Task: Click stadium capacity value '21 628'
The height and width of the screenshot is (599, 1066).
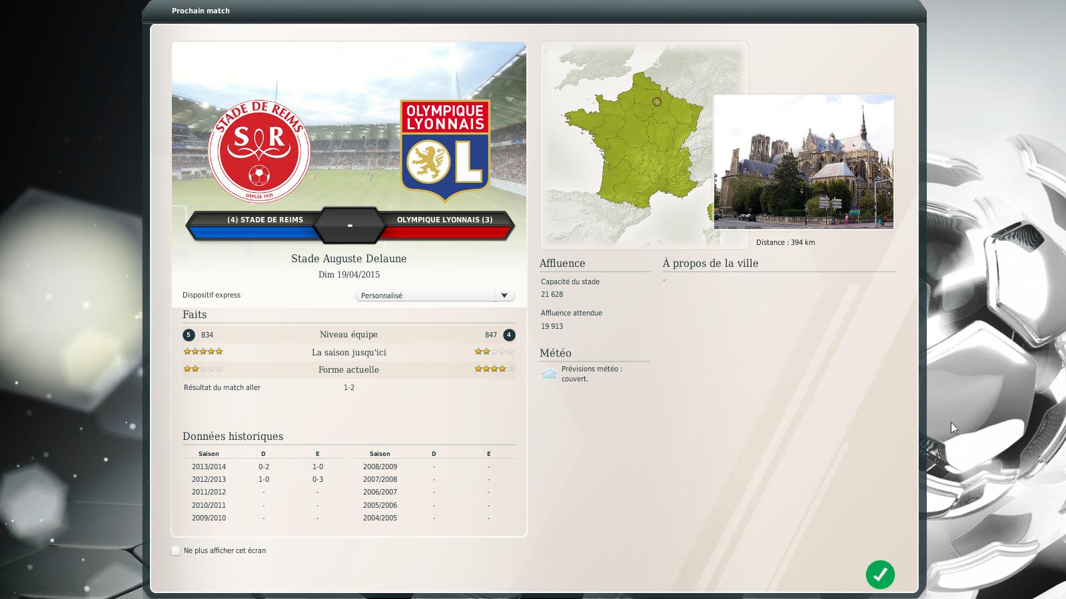Action: (552, 294)
